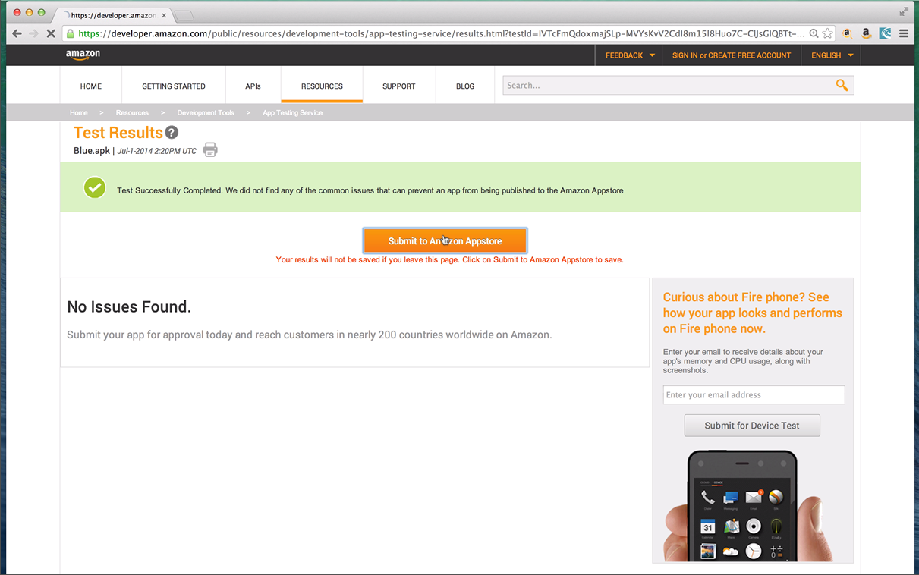Open the APIs nav tab

point(253,86)
